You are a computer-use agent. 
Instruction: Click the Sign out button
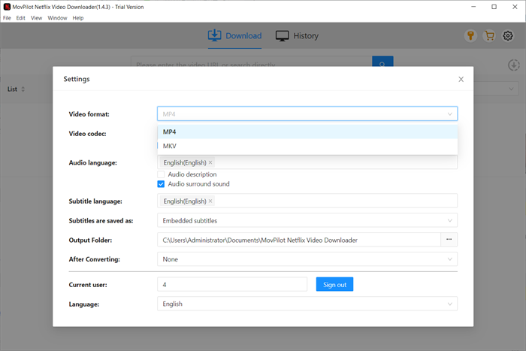tap(334, 285)
